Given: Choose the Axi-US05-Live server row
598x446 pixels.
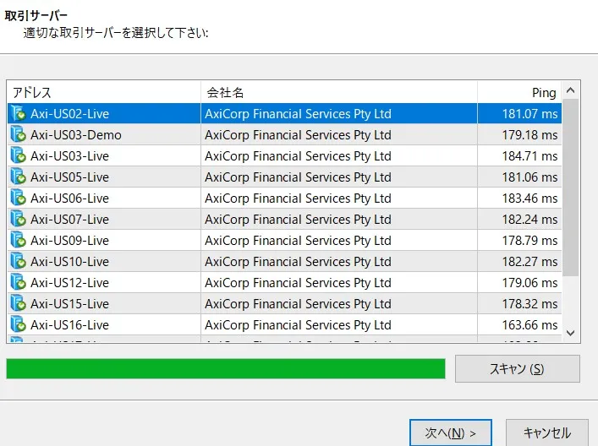Looking at the screenshot, I should [284, 177].
